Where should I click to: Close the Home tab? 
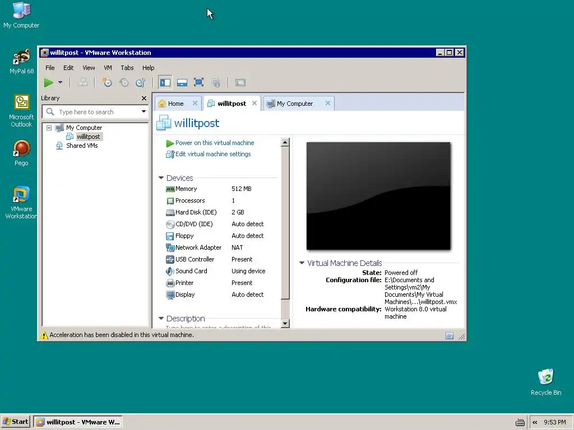click(x=195, y=103)
